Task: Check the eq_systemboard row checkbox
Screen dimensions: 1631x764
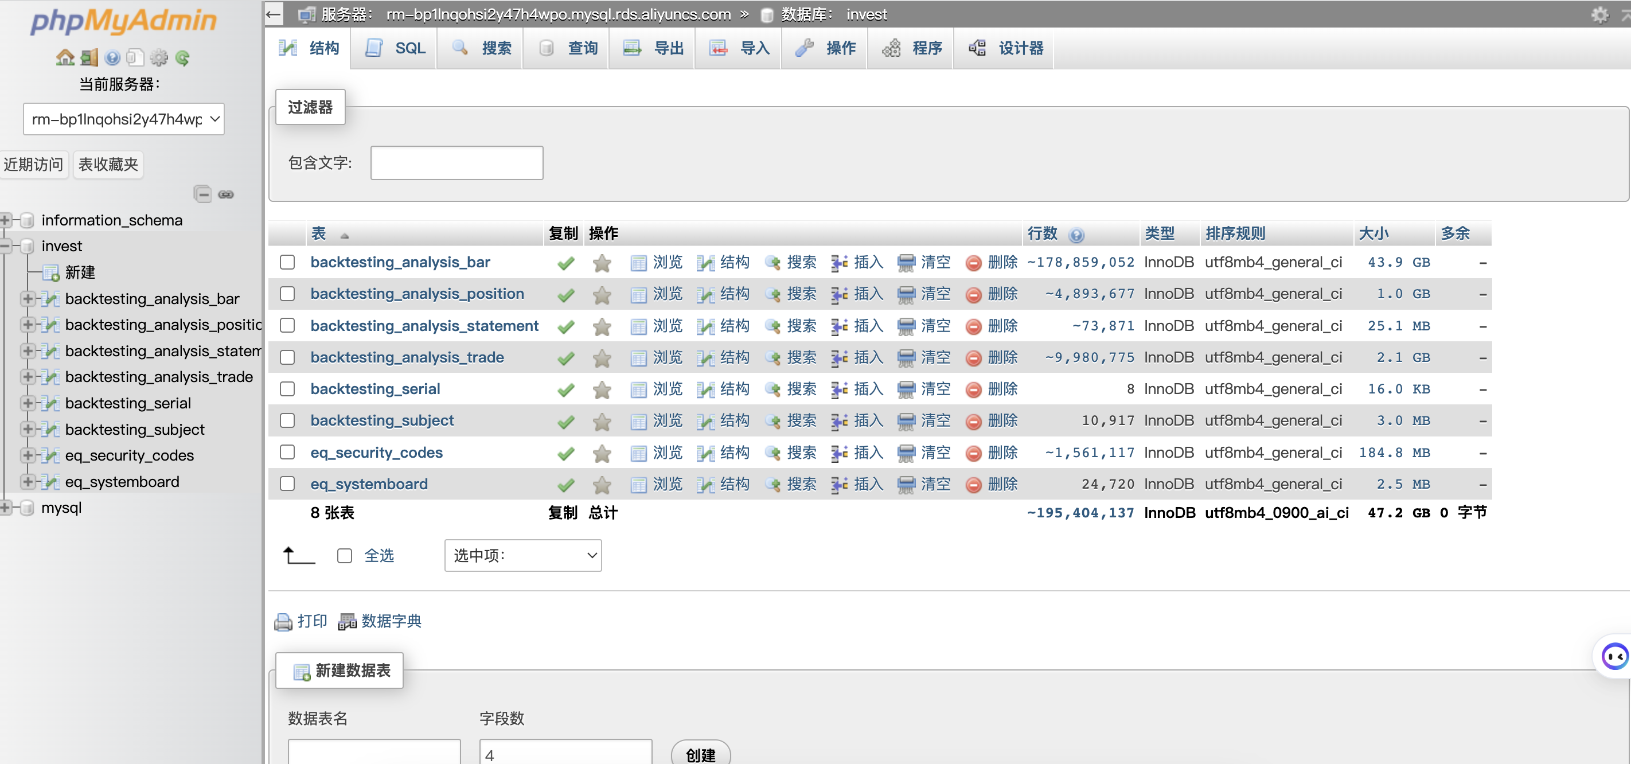Action: point(287,484)
